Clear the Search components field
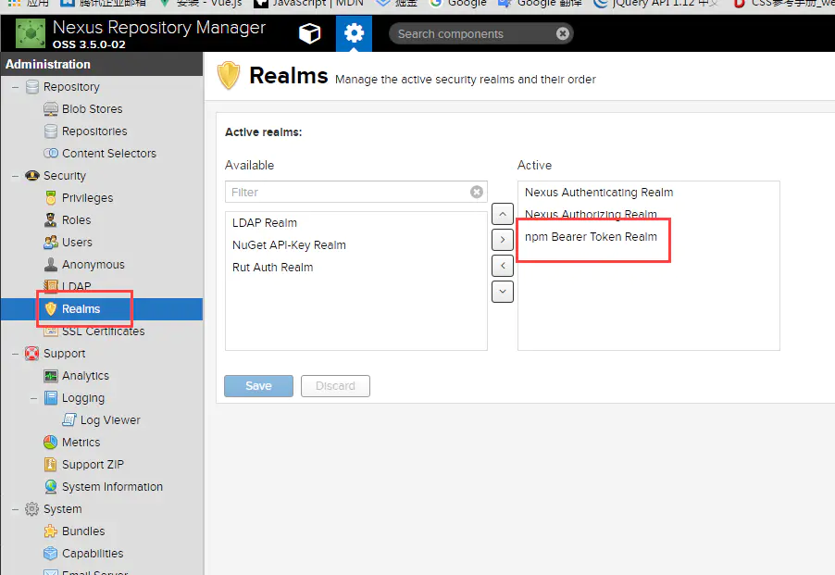 [562, 33]
